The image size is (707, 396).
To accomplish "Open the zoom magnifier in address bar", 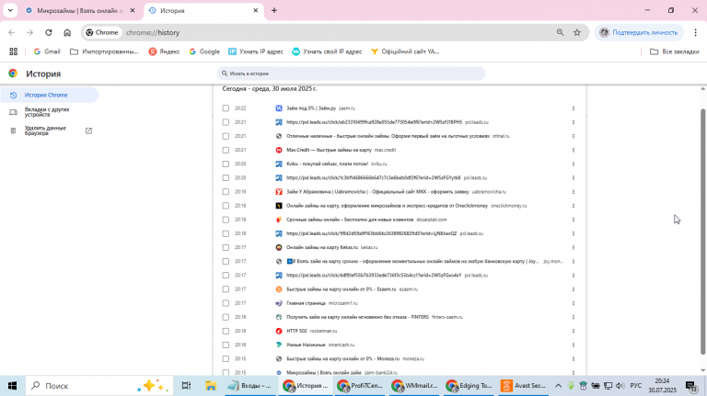I will coord(560,32).
